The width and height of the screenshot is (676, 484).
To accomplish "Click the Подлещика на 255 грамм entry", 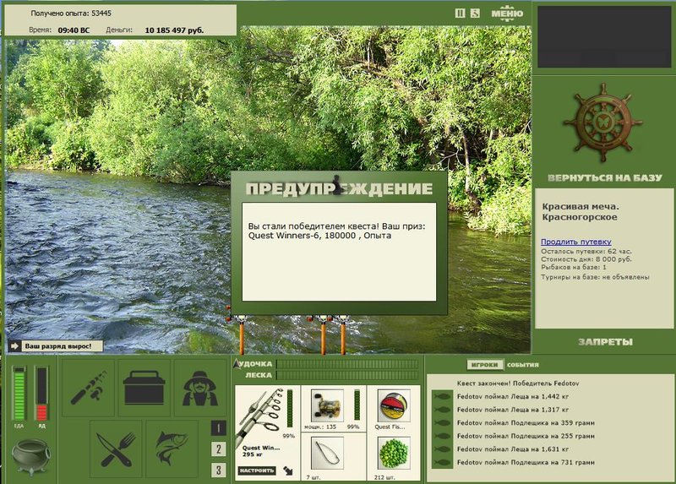I will click(526, 436).
